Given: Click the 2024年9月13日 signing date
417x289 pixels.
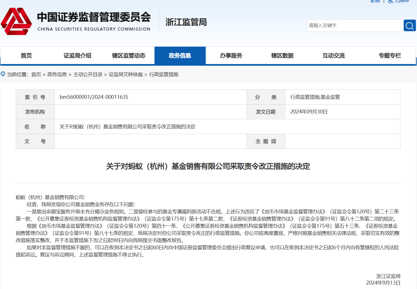Looking at the screenshot, I should point(383,283).
